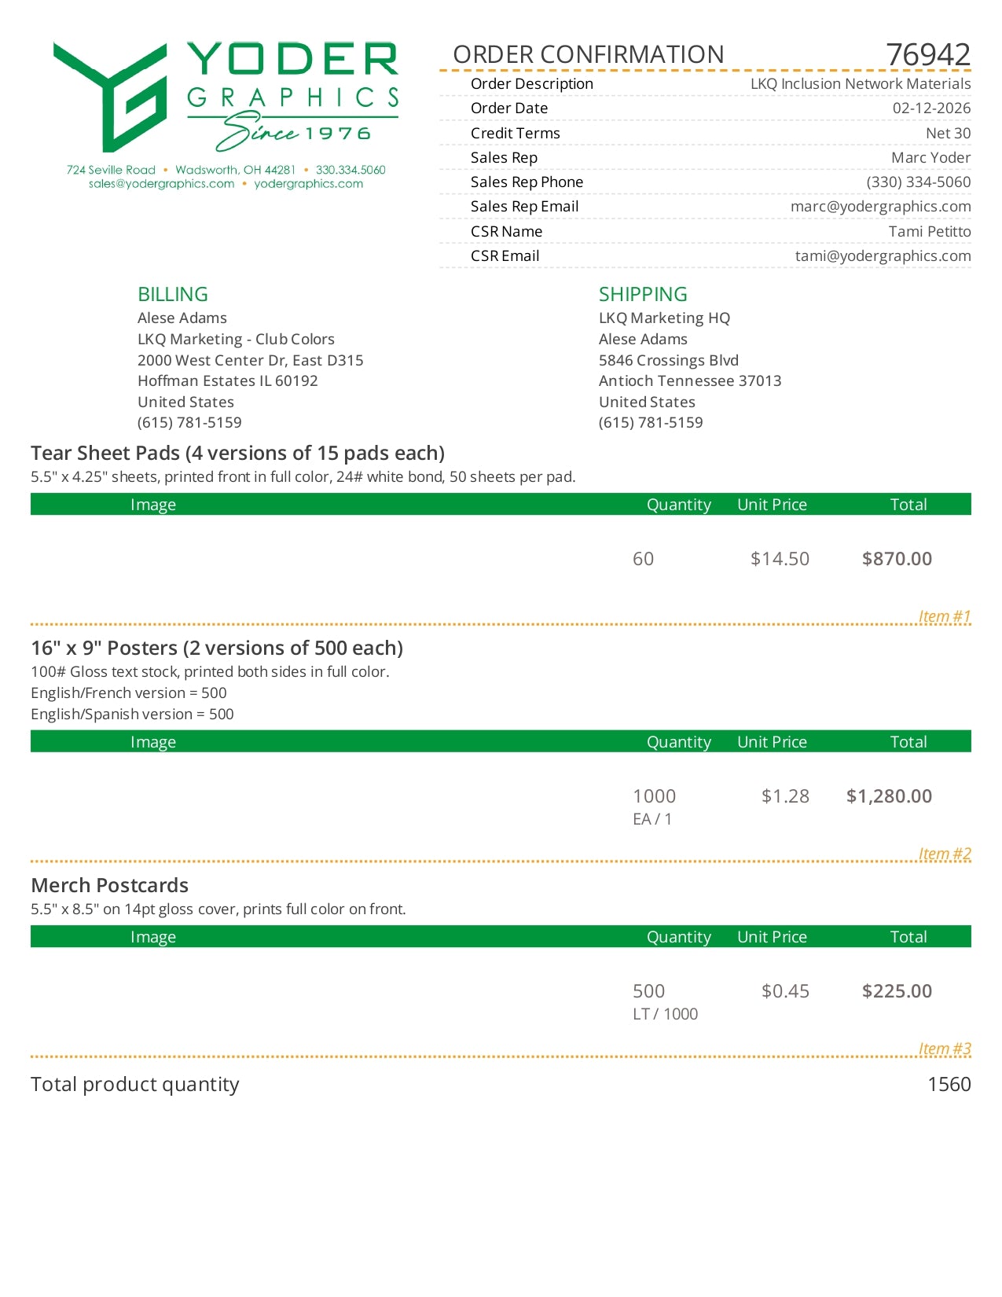Click the order number 76942

[x=928, y=55]
